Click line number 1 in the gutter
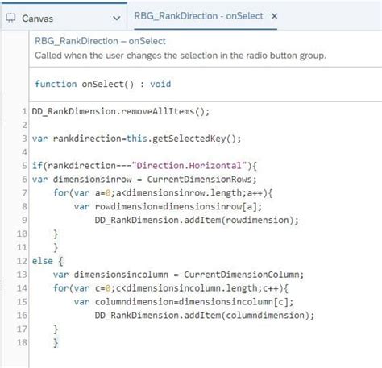 tap(24, 111)
